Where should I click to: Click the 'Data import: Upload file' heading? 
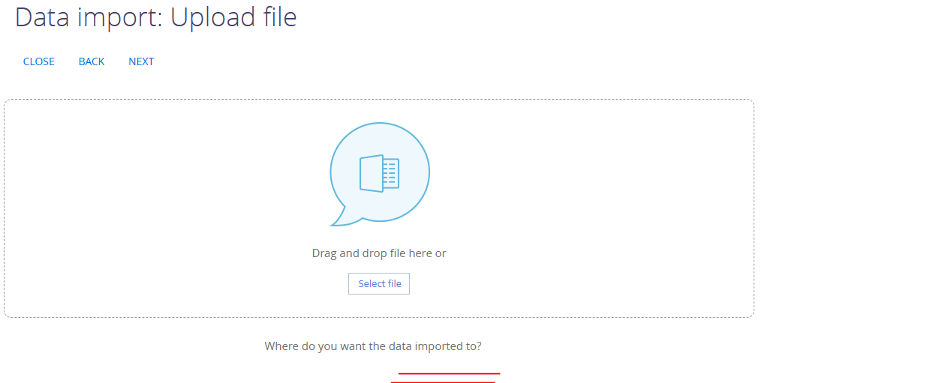tap(156, 16)
